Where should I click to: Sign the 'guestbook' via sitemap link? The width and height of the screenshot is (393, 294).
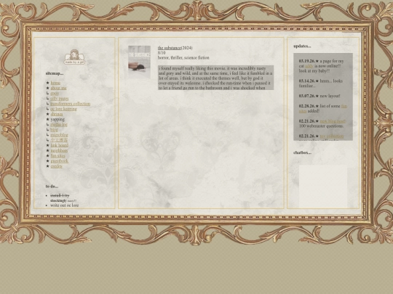pos(60,161)
